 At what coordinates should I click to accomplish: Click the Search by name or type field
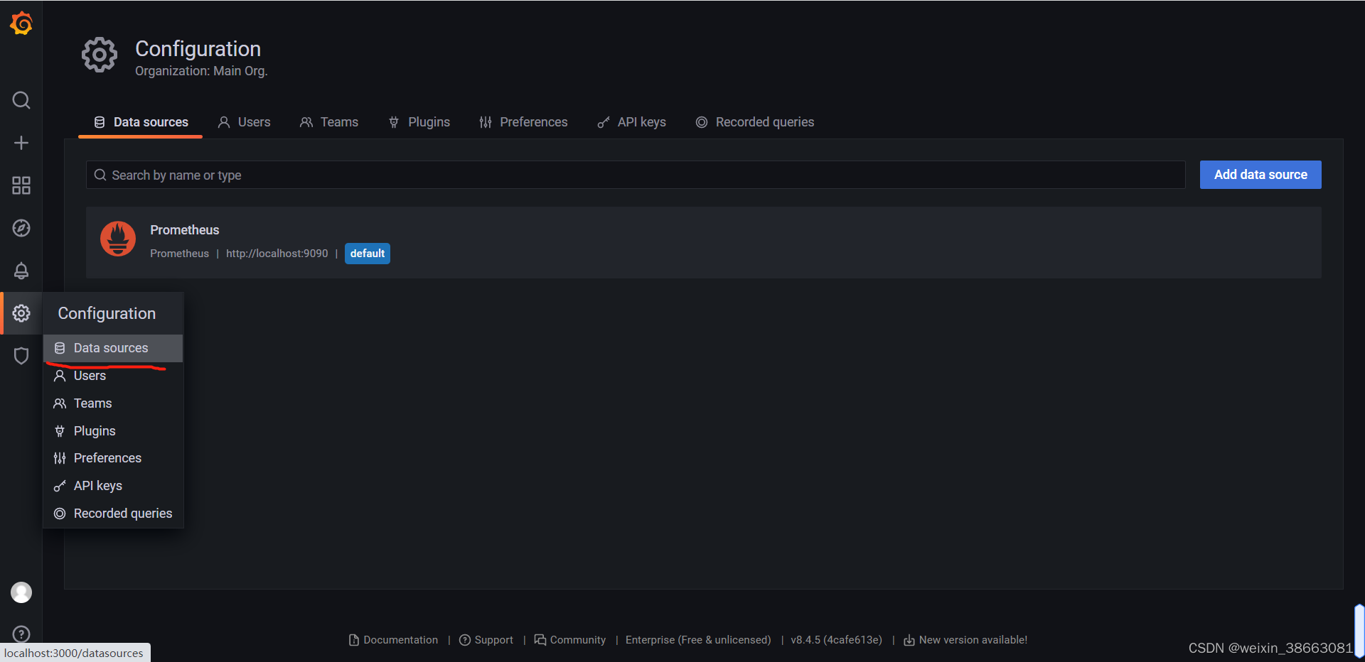pyautogui.click(x=636, y=175)
